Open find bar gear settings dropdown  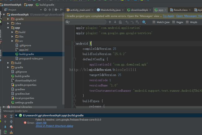click(144, 22)
